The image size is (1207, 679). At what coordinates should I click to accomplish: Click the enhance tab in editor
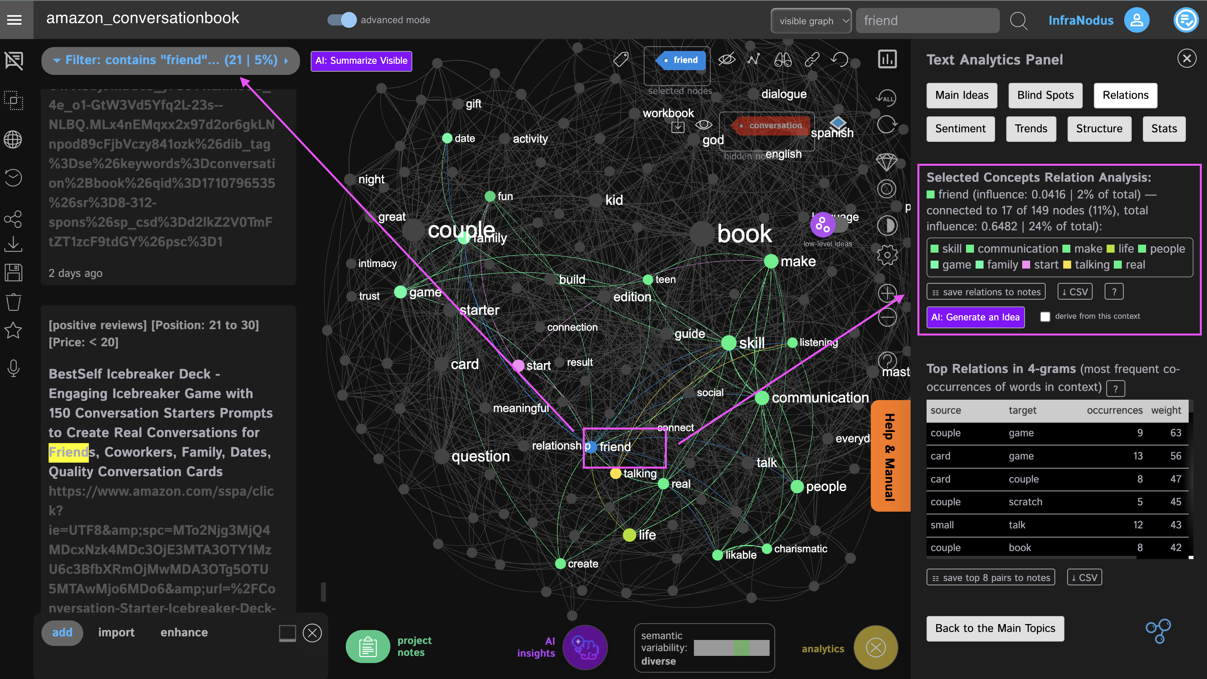pos(184,633)
